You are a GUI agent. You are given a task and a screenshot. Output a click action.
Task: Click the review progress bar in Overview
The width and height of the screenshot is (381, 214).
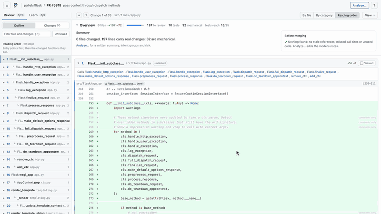click(135, 25)
